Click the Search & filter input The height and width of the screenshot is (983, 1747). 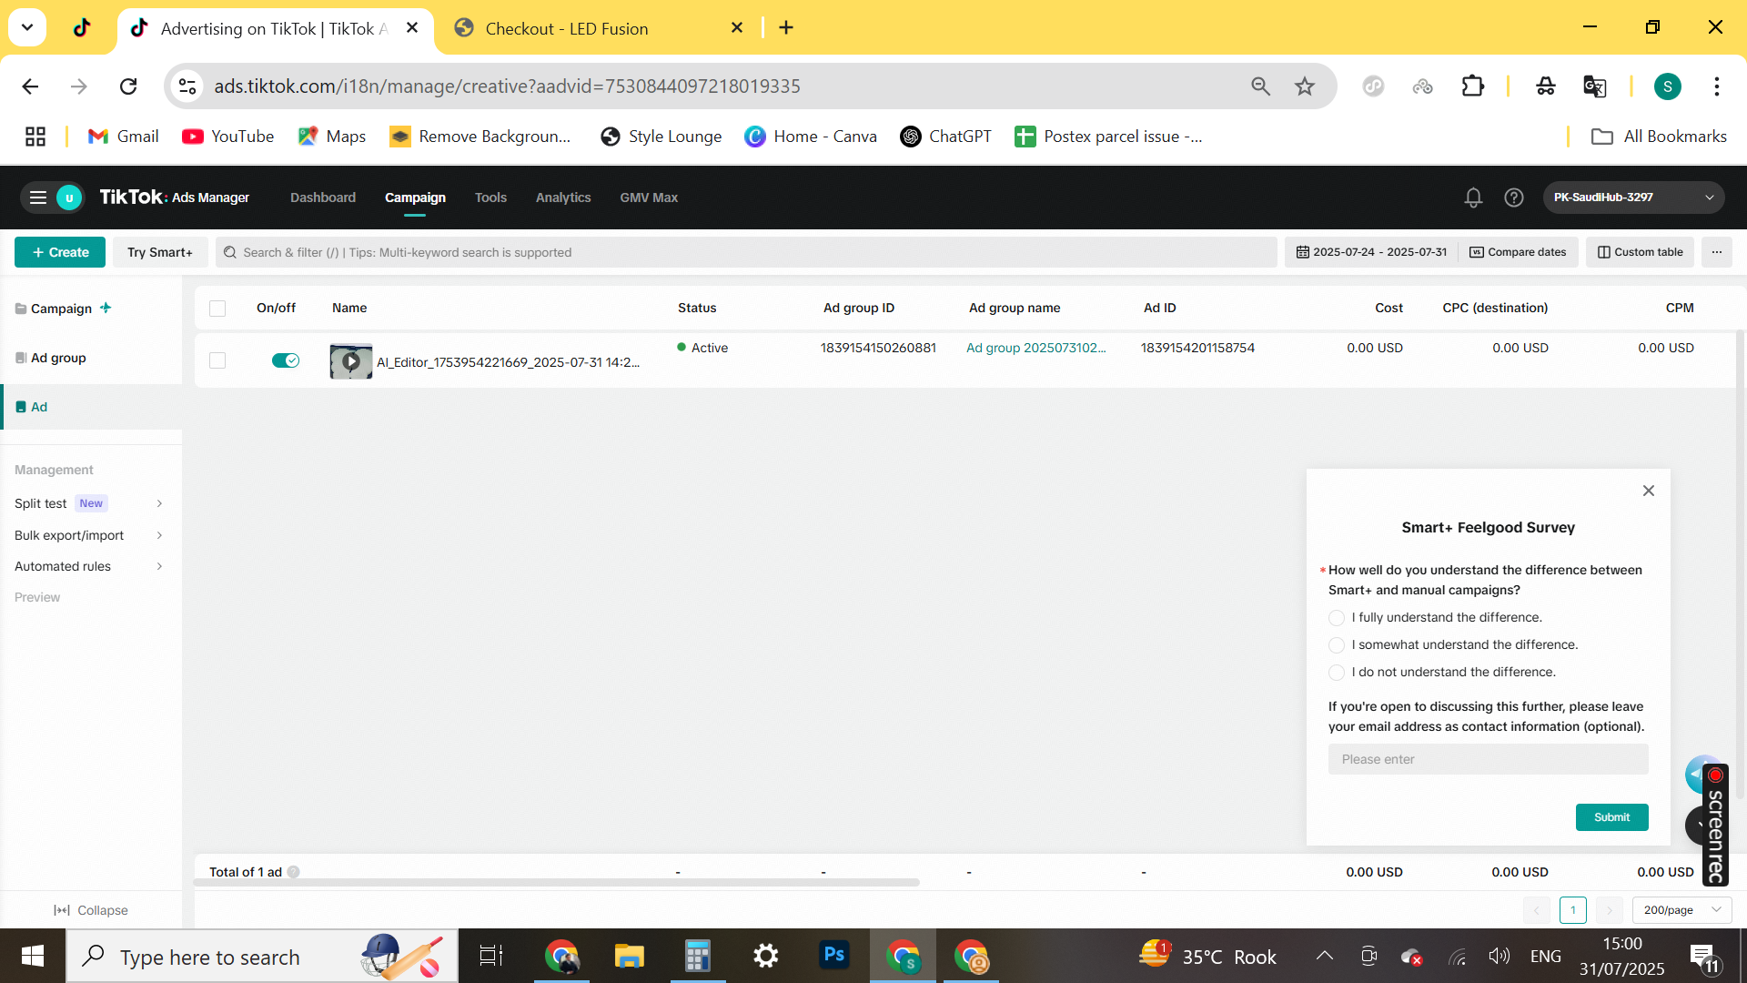coord(746,252)
